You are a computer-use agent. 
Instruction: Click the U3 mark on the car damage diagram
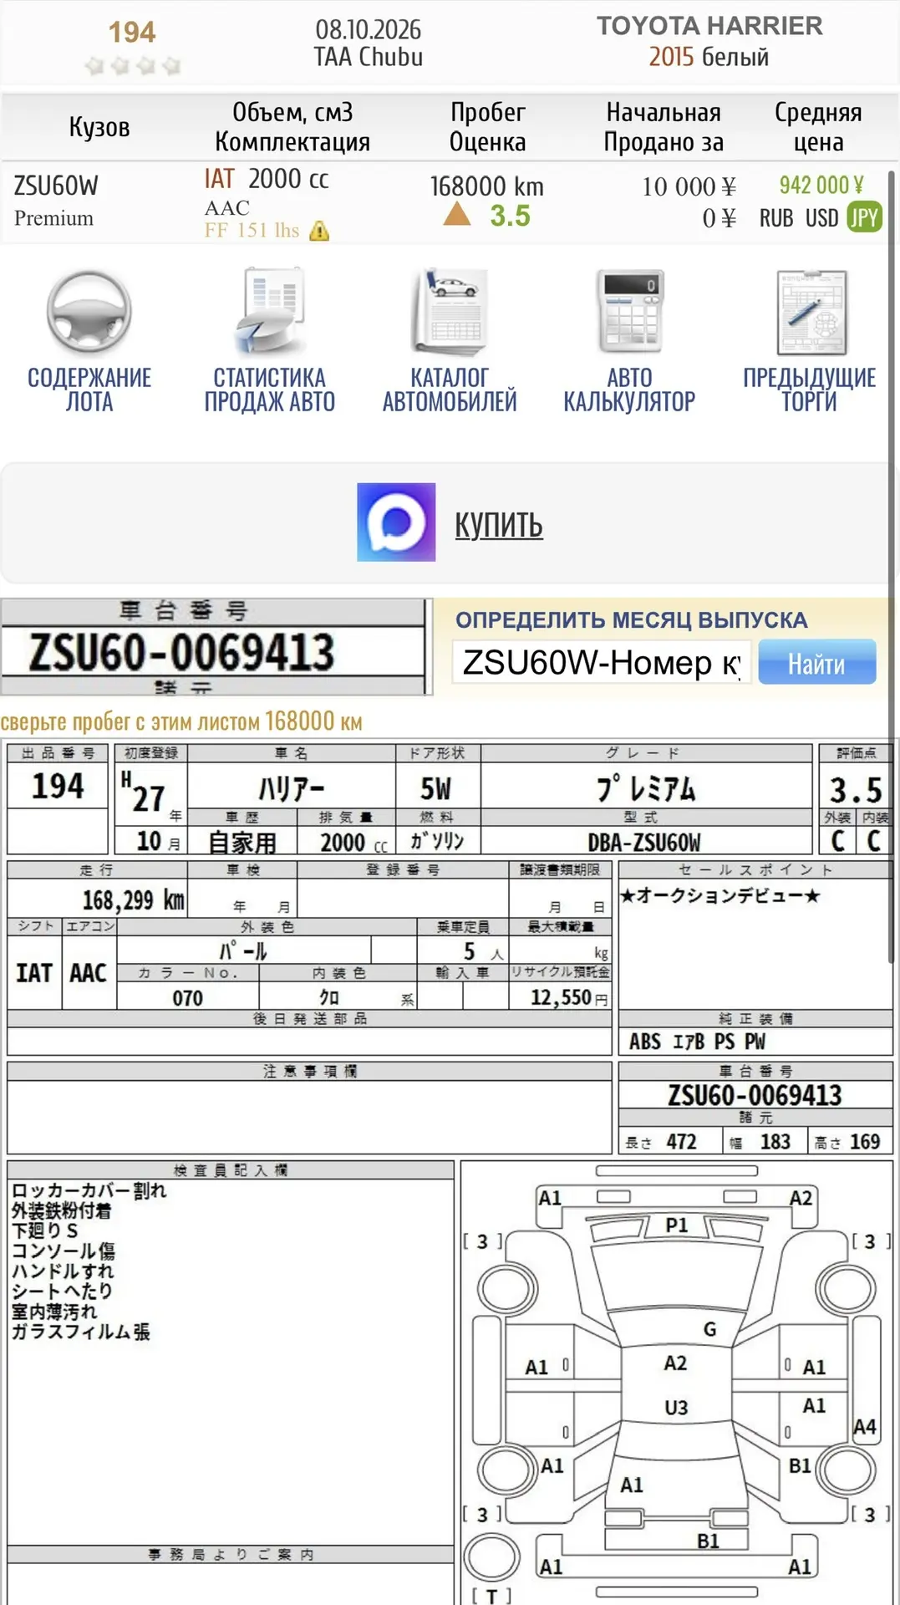pyautogui.click(x=676, y=1408)
